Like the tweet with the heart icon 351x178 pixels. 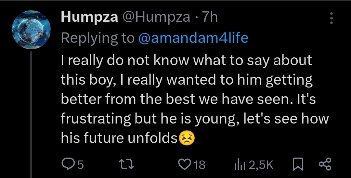pyautogui.click(x=185, y=165)
